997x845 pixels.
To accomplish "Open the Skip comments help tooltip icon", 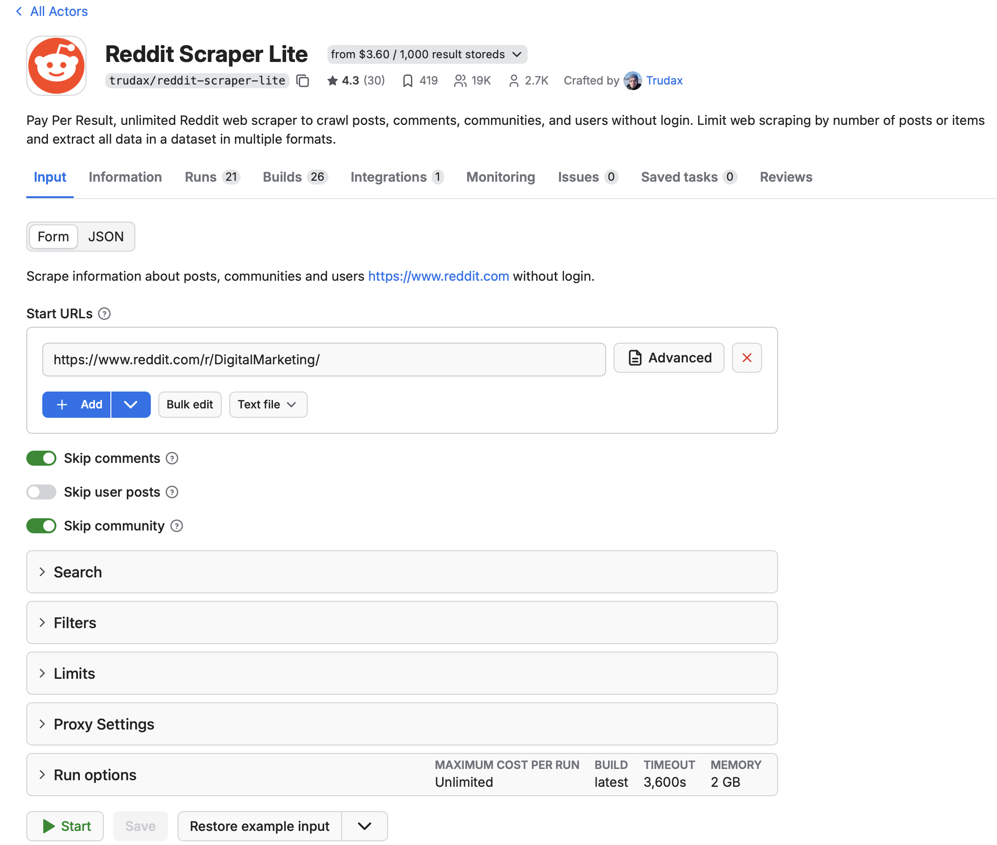I will (171, 459).
